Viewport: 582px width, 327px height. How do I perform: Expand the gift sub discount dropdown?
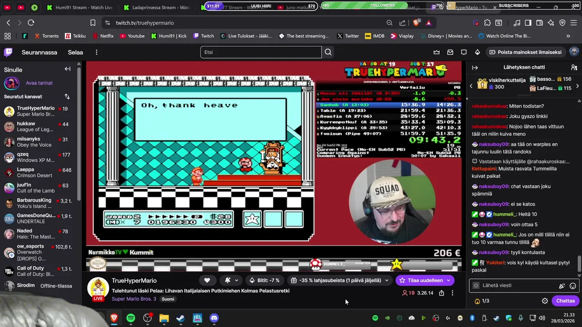coord(386,280)
